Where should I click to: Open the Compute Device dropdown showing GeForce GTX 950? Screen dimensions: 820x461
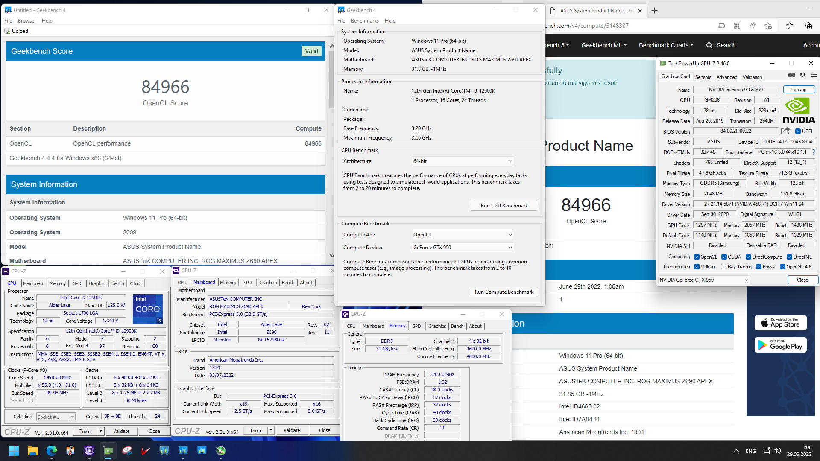tap(463, 248)
